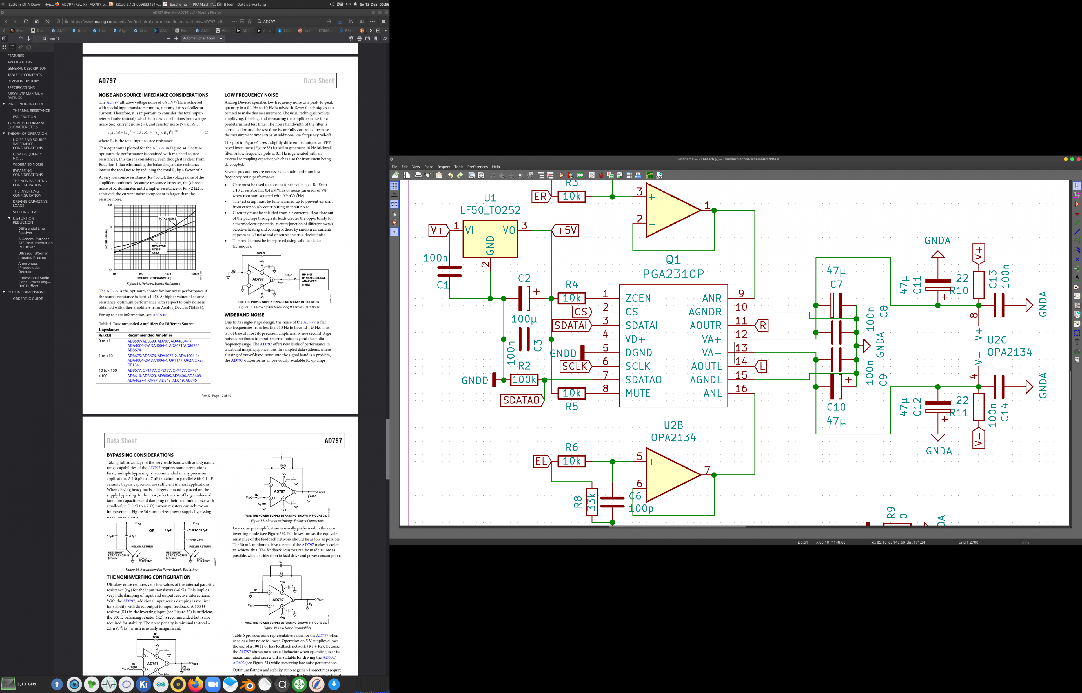This screenshot has height=693, width=1082.
Task: Open the Place menu in Eeschema
Action: click(x=429, y=167)
